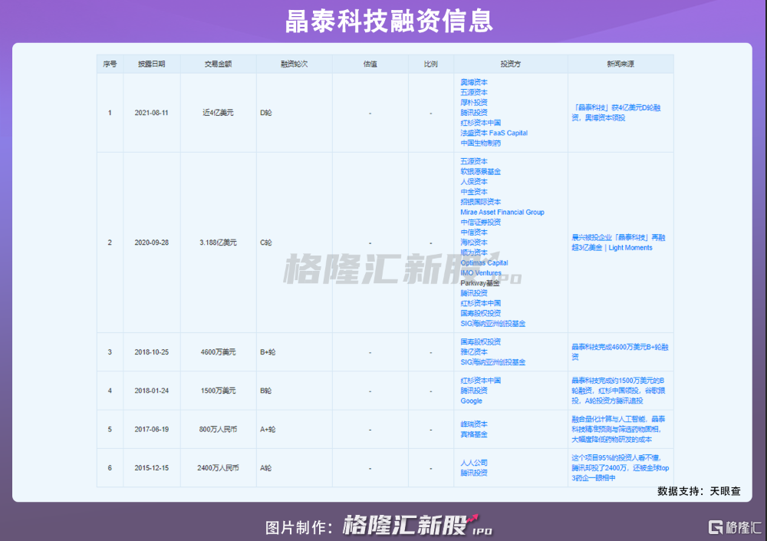Click the Gelonghui logo icon at bottom right
767x541 pixels.
(x=716, y=527)
